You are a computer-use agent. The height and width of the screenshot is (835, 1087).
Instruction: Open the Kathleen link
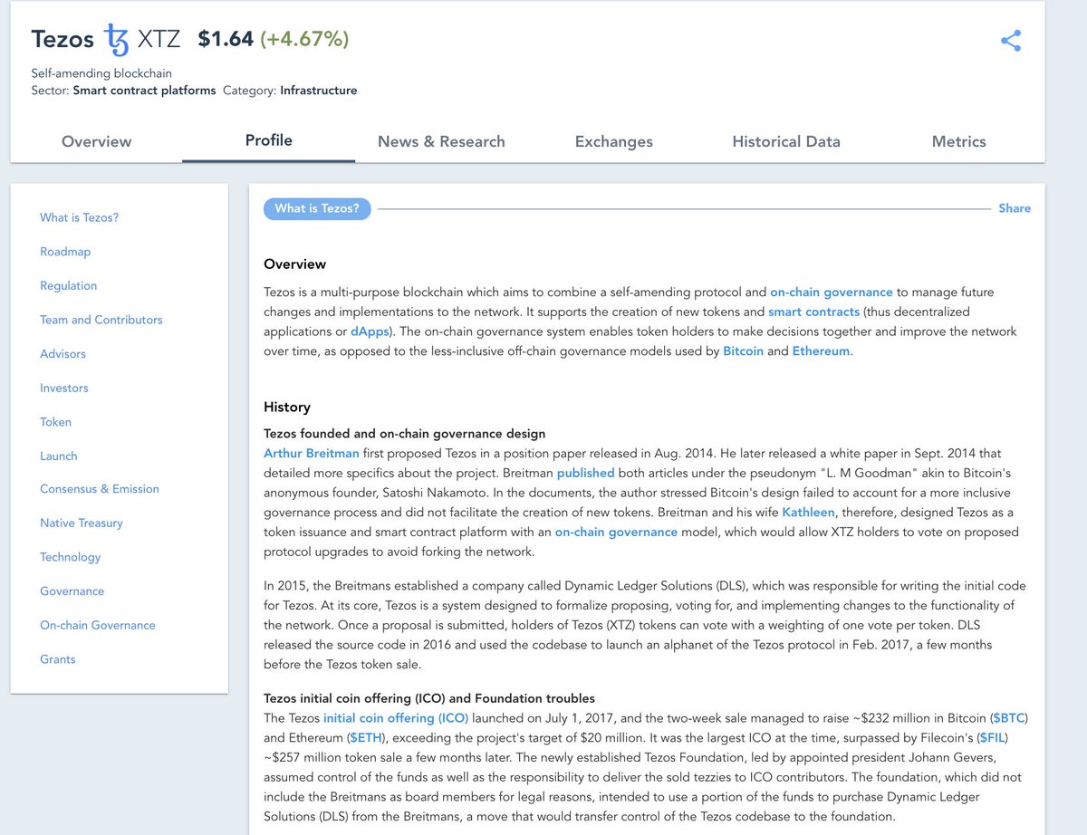[x=809, y=513]
